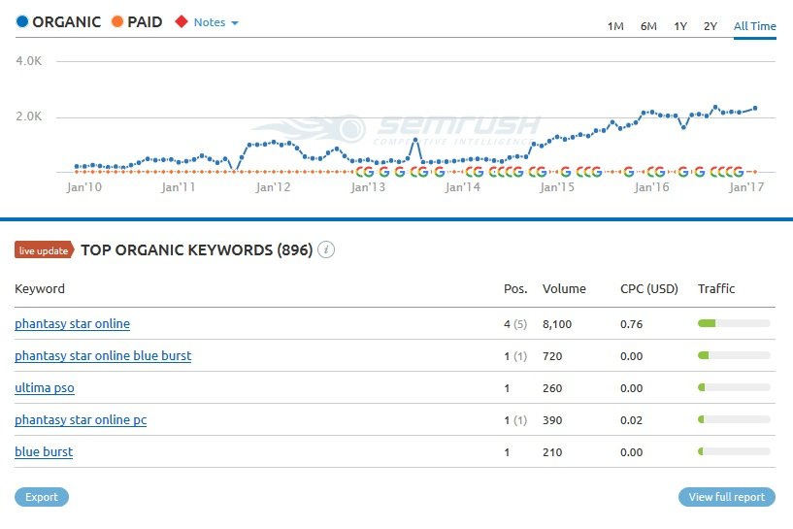Open the blue burst keyword link

pyautogui.click(x=44, y=452)
